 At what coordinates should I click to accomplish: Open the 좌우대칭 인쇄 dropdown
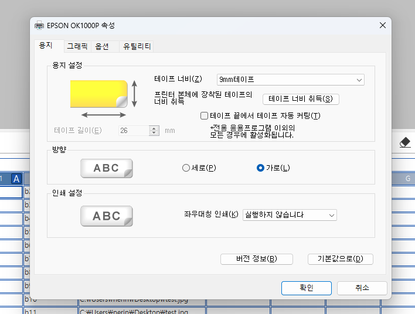tap(290, 215)
